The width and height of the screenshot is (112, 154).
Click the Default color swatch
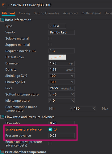(57, 57)
